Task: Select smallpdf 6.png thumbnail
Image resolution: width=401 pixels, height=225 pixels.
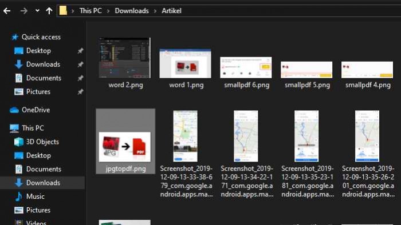Action: (246, 67)
